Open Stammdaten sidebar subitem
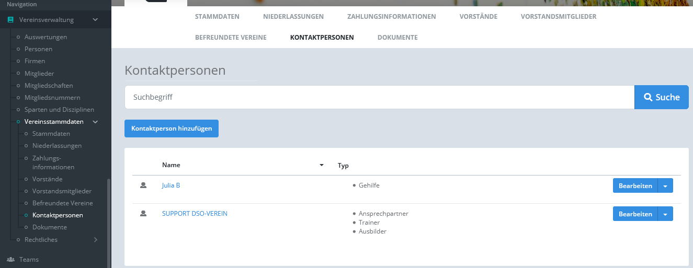693x268 pixels. click(51, 134)
